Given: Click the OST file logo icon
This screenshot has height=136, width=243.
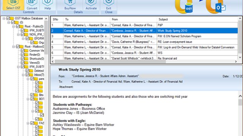Looking at the screenshot, I should coord(184,7).
